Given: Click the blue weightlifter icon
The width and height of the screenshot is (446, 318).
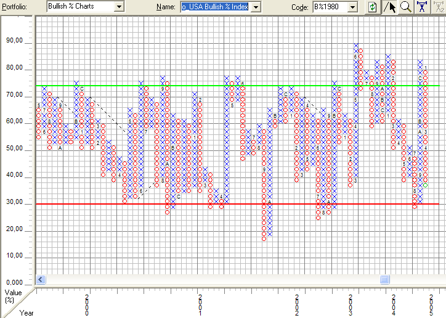Looking at the screenshot, I should pyautogui.click(x=422, y=7).
